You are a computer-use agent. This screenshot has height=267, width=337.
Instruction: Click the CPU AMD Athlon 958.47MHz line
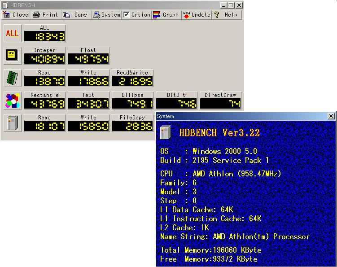point(220,174)
